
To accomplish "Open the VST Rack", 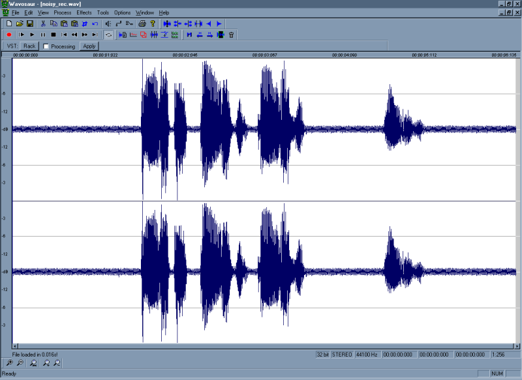I will point(29,46).
